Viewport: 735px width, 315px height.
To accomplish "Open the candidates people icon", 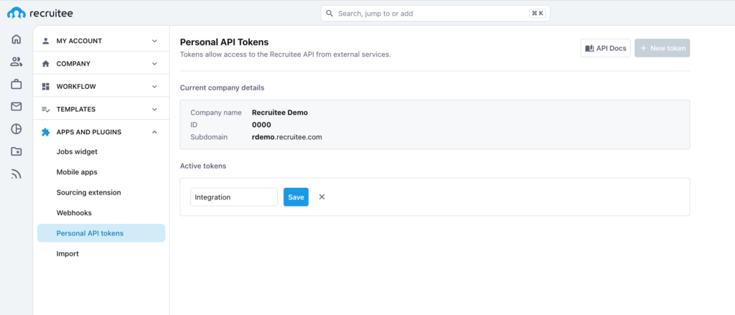I will coord(17,62).
